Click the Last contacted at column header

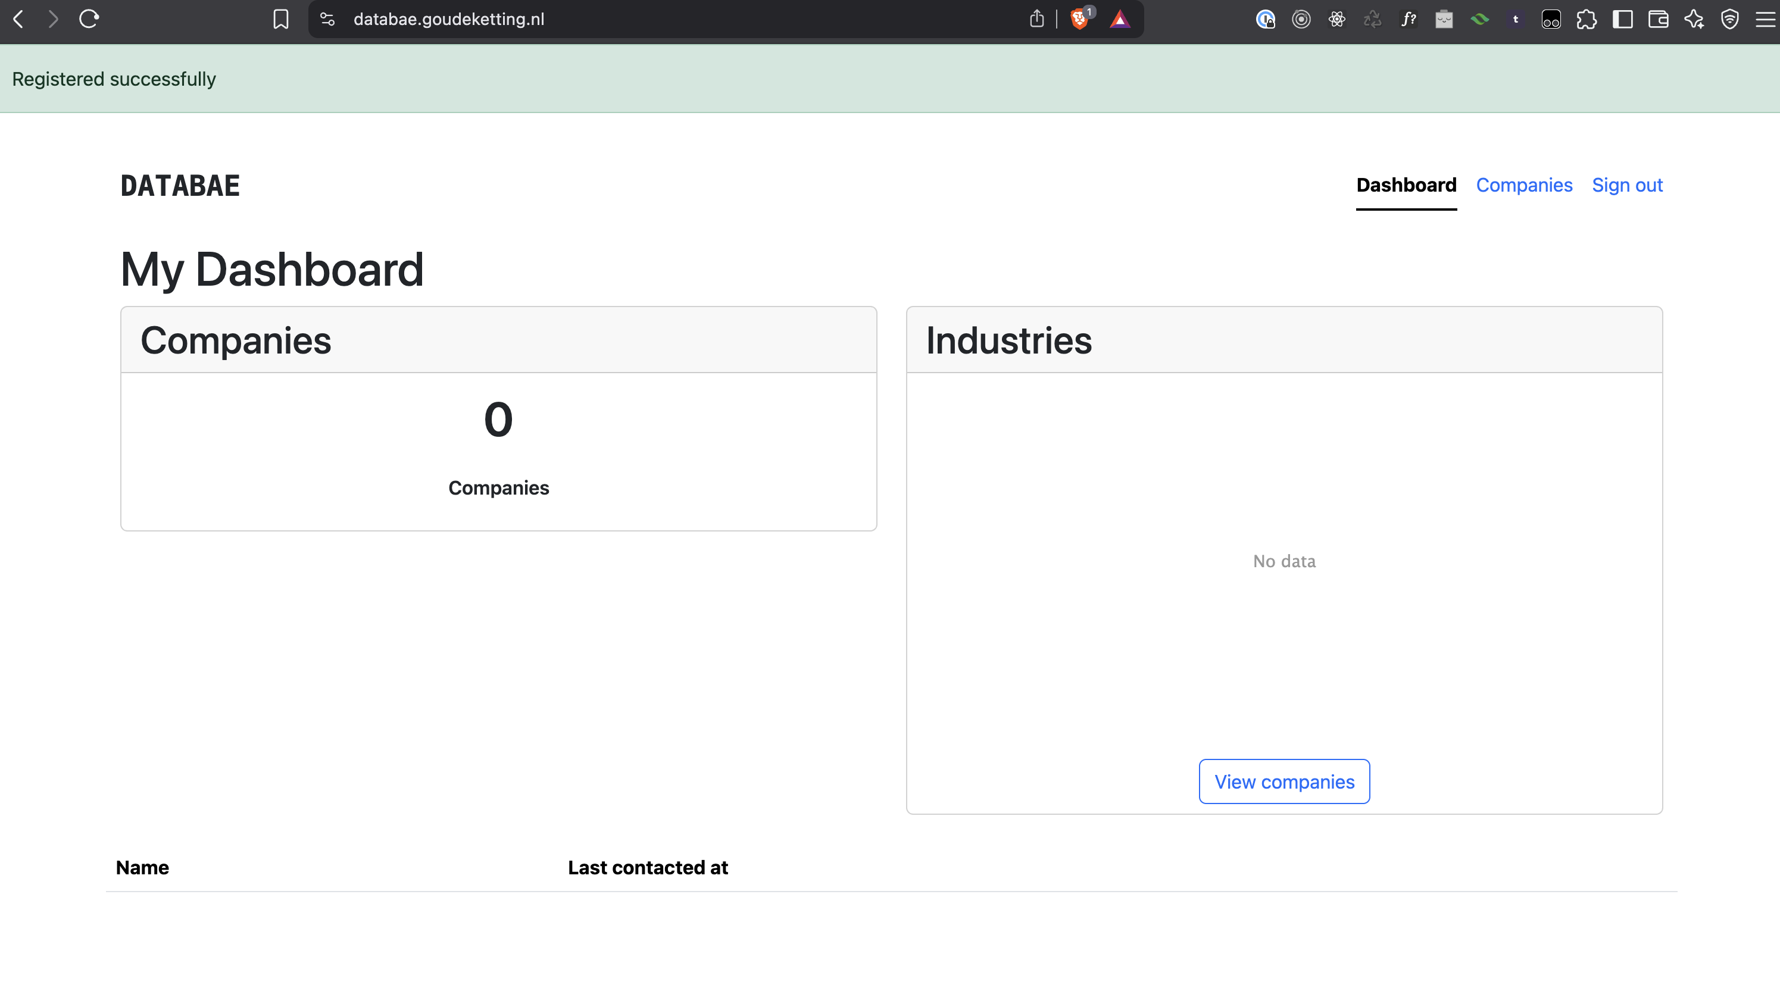tap(648, 868)
